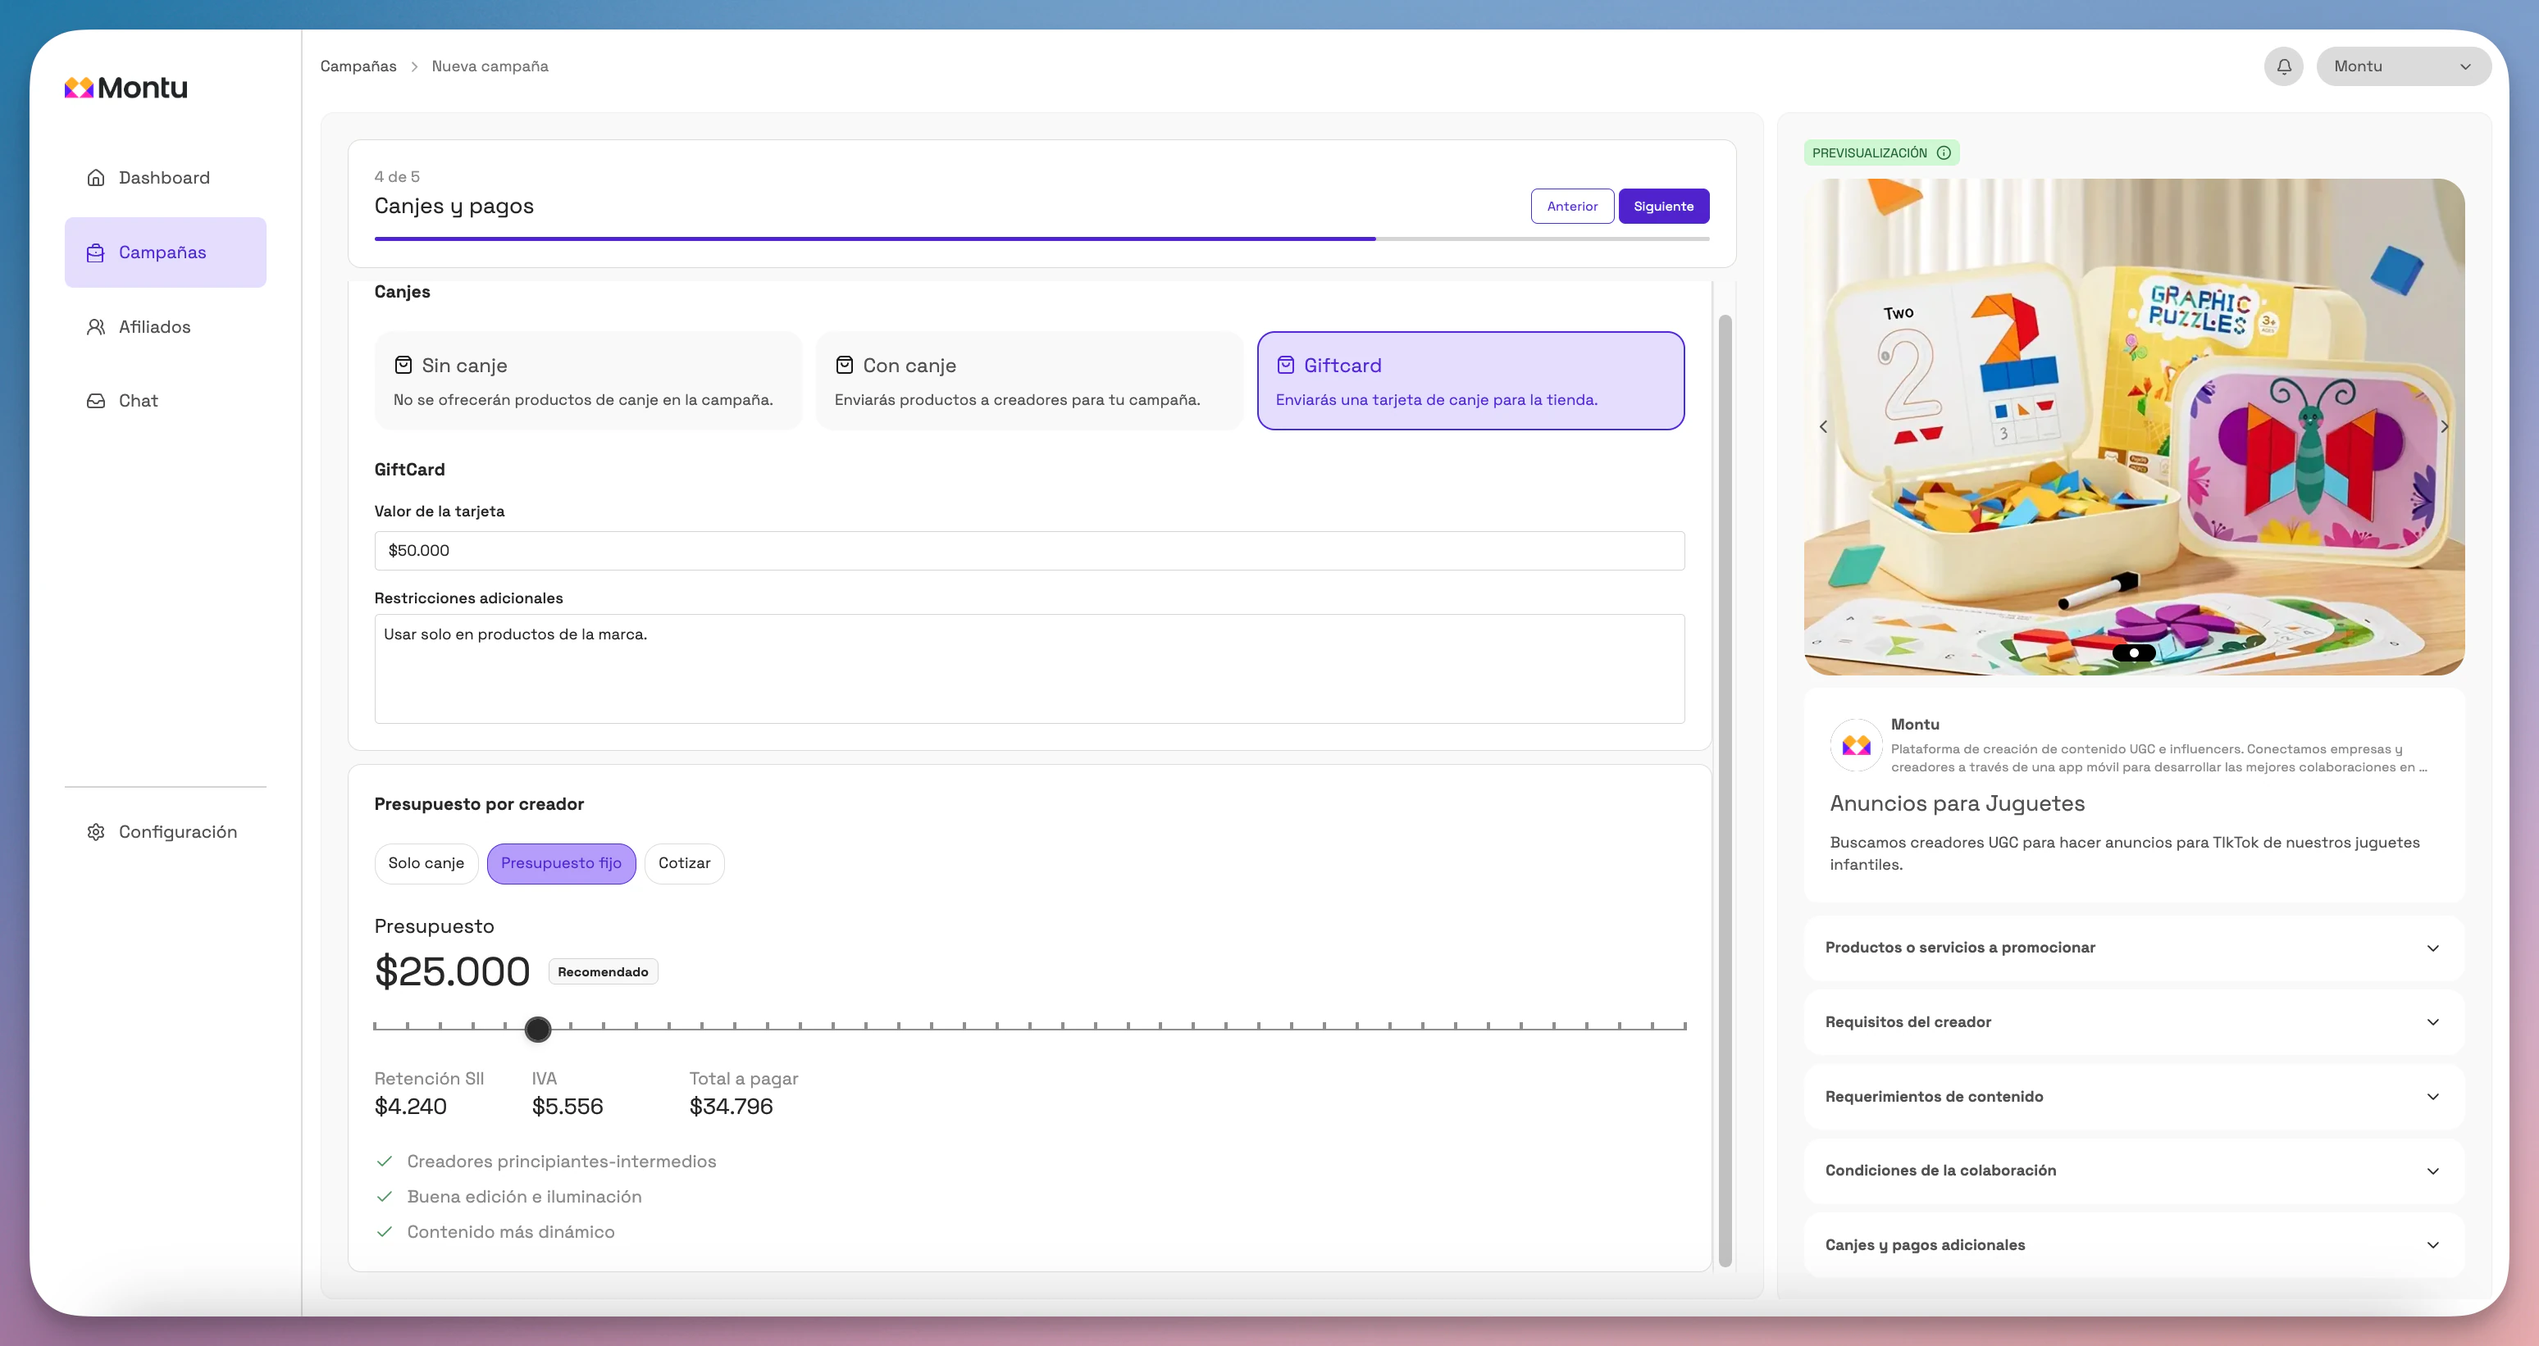Click the Chat inbox icon
The image size is (2539, 1346).
point(96,401)
